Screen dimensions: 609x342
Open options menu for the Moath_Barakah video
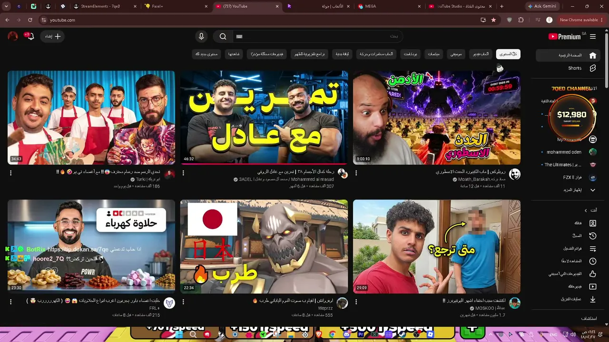[x=356, y=173]
